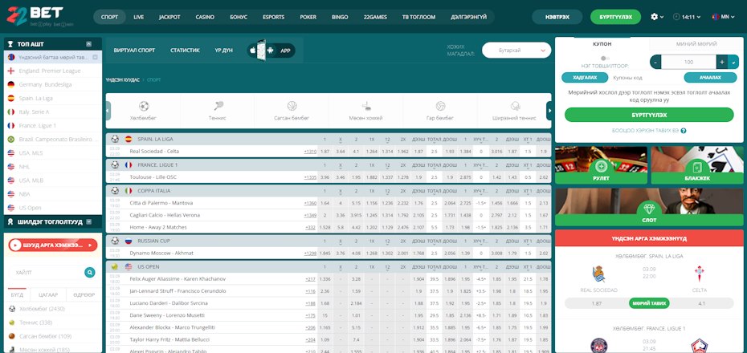Open the Рулет roulette game icon
The width and height of the screenshot is (747, 353).
pos(601,167)
